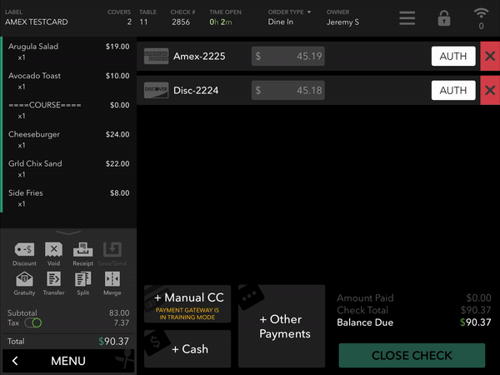Check the Wi-Fi status icon
The image size is (500, 375).
[x=481, y=13]
